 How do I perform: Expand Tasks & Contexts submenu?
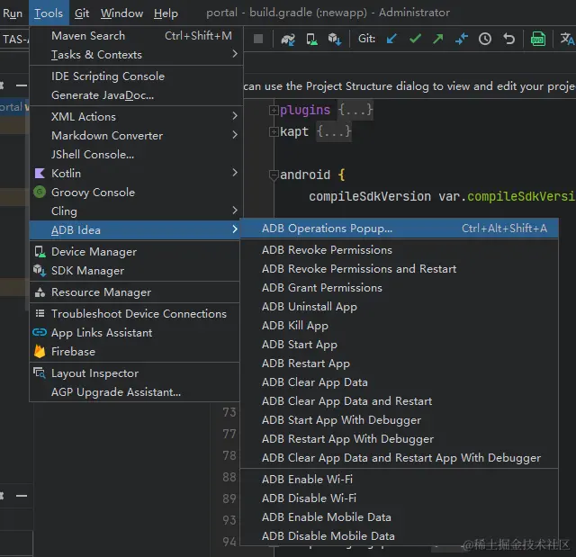coord(134,55)
